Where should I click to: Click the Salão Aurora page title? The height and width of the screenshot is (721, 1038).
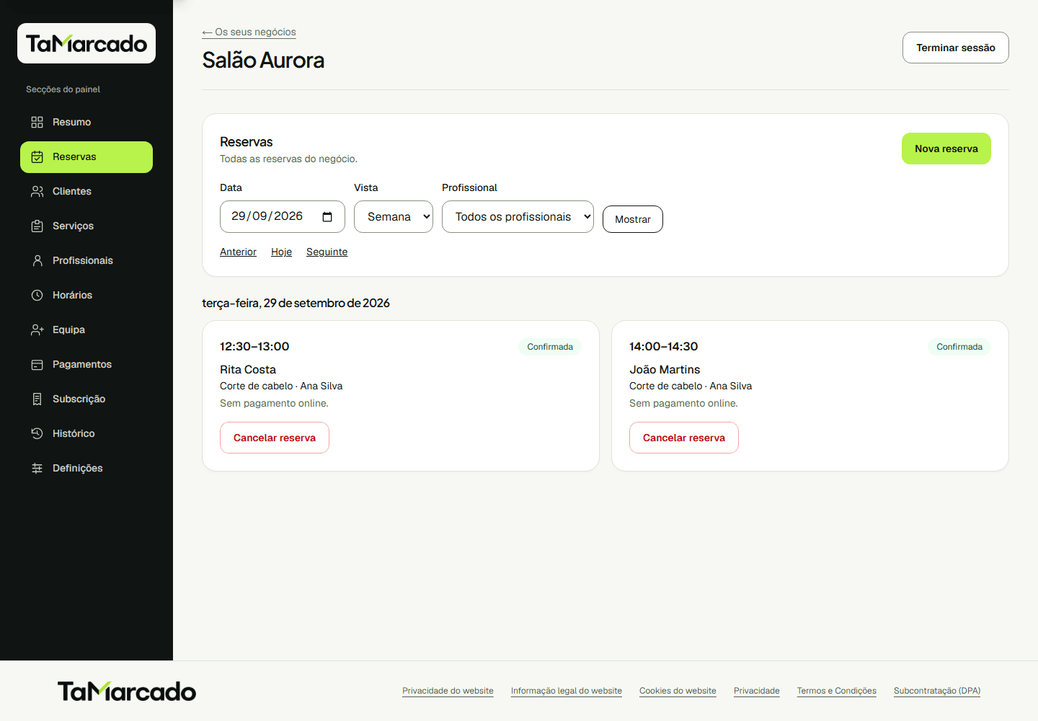click(263, 60)
